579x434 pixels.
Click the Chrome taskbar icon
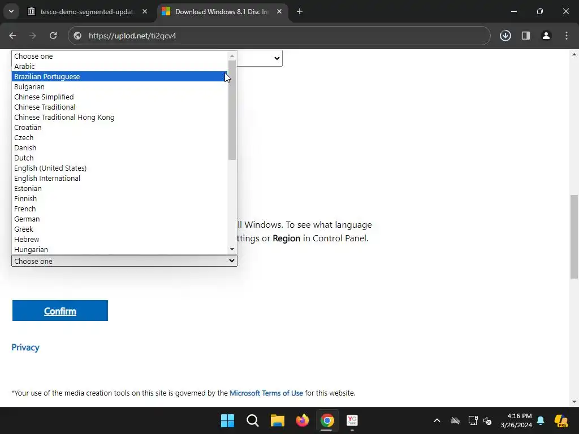tap(327, 420)
